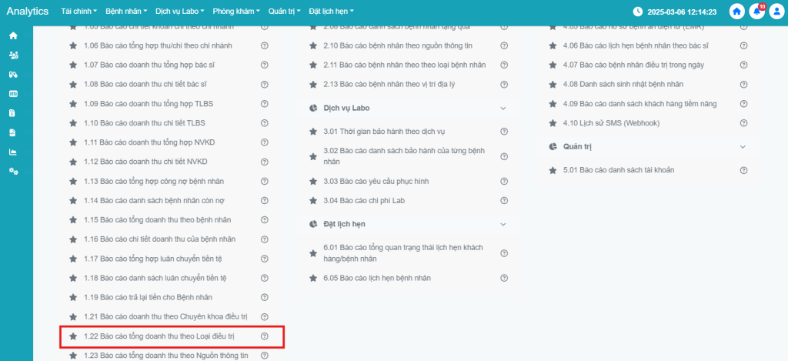
Task: Collapse the Dịch vụ Labo section
Action: coord(503,109)
